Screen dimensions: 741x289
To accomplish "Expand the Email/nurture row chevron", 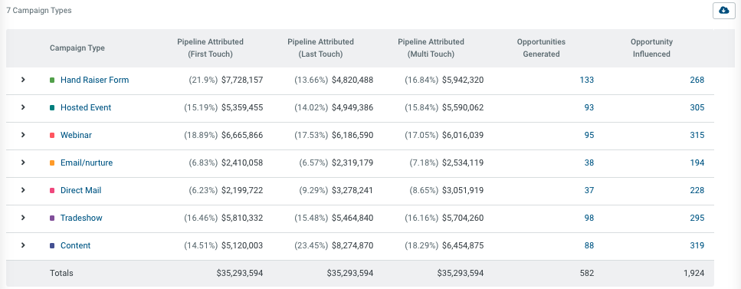I will (23, 163).
